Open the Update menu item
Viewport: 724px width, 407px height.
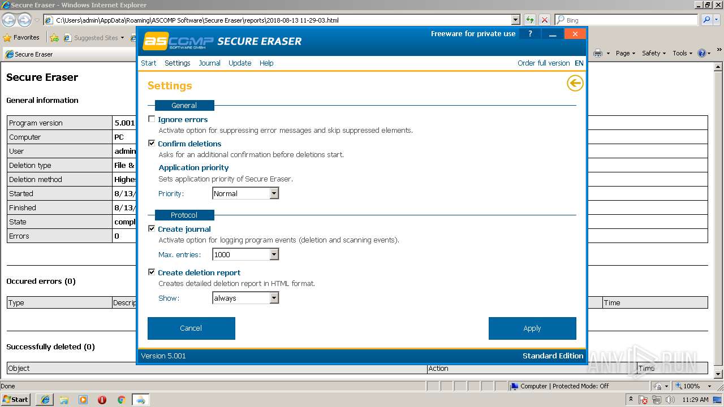(x=240, y=63)
